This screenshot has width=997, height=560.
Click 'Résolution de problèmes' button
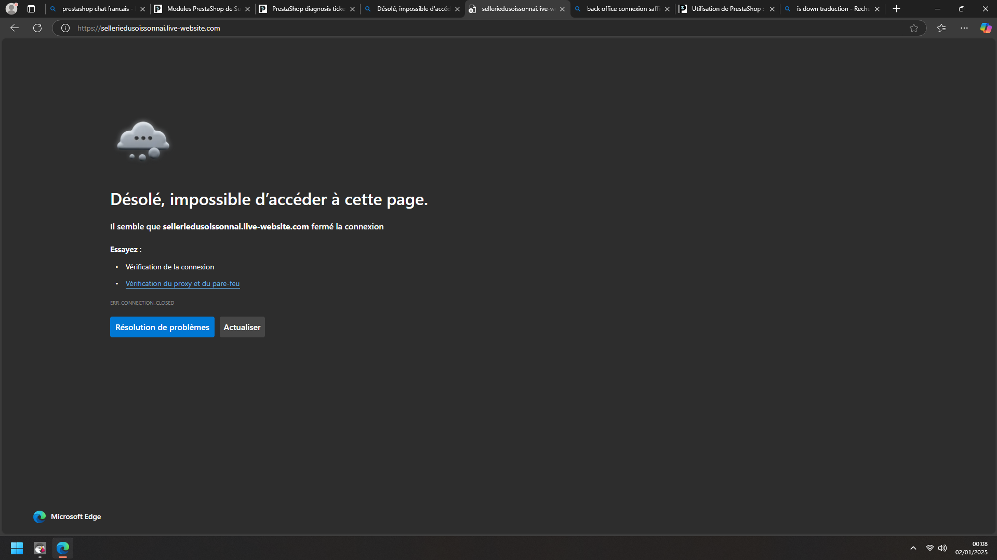[162, 327]
